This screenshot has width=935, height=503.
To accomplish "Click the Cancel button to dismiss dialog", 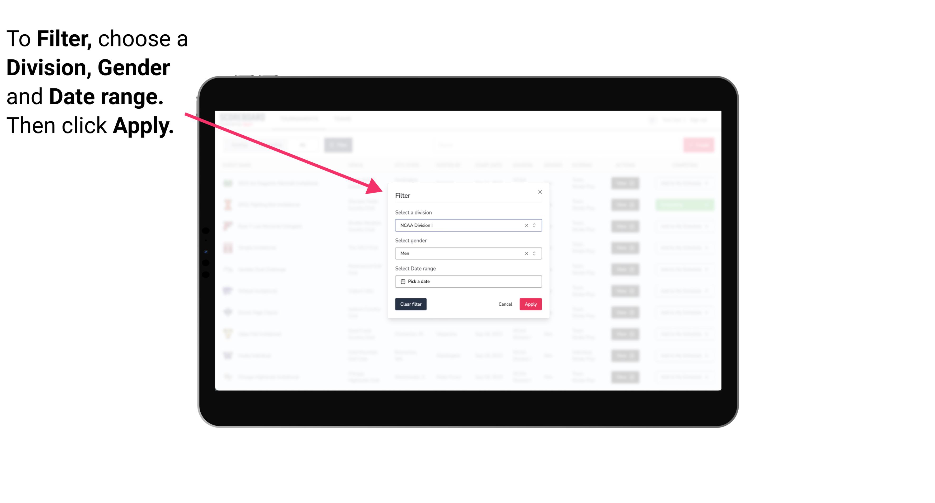I will click(x=505, y=304).
